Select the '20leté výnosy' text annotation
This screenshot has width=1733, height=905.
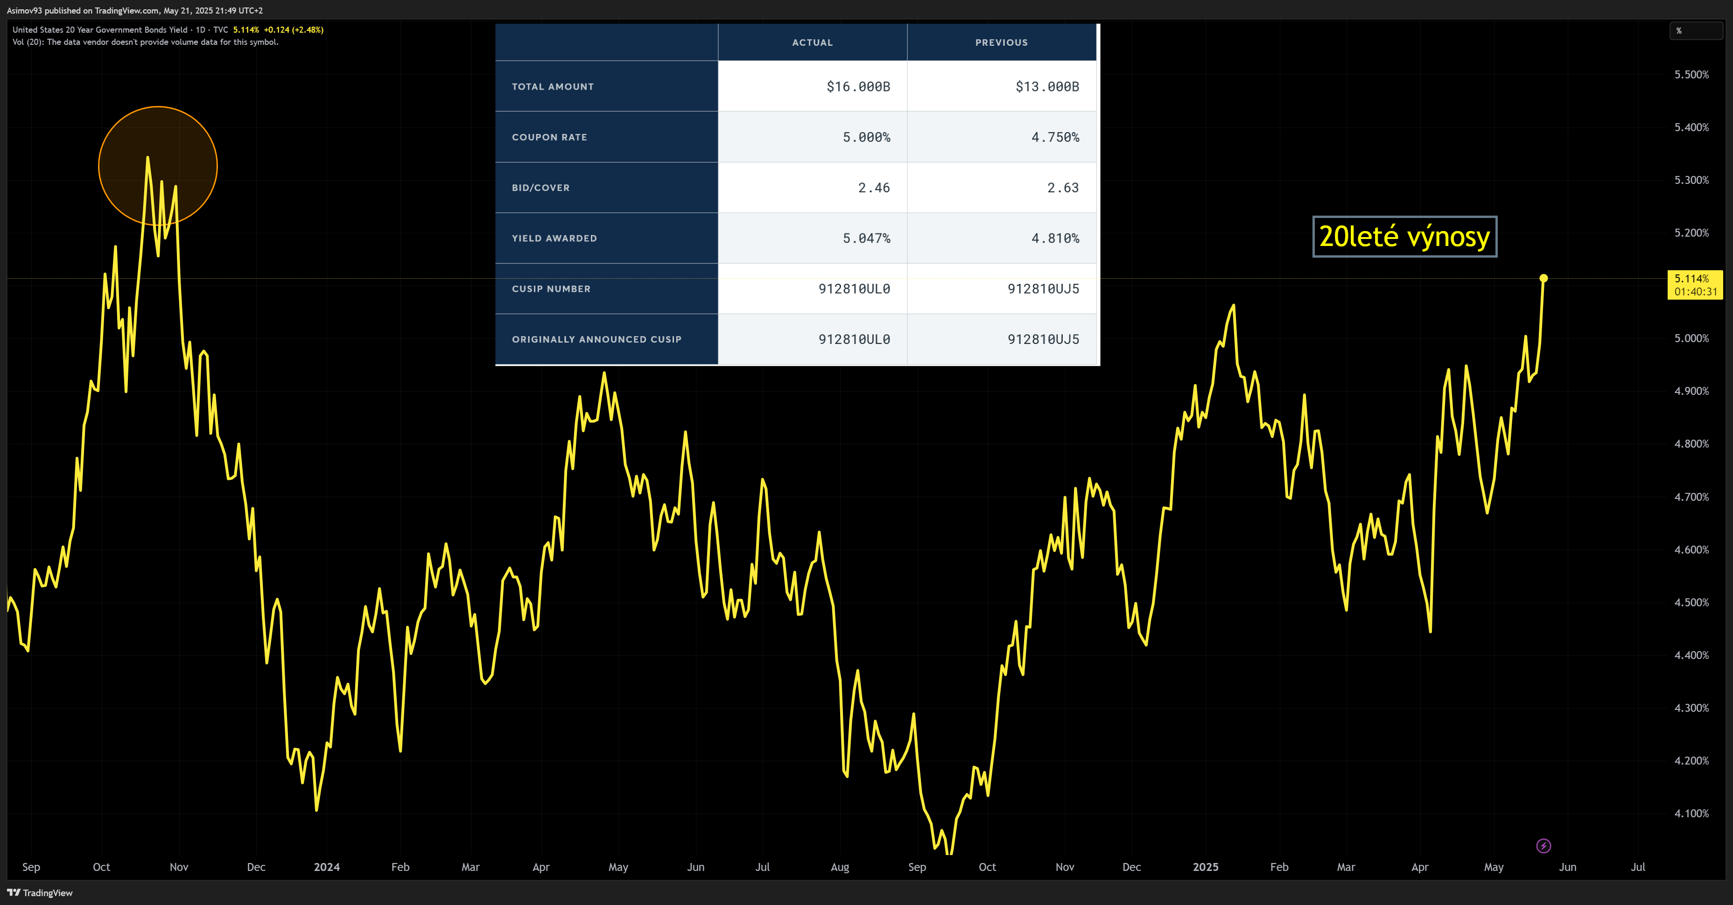coord(1404,236)
